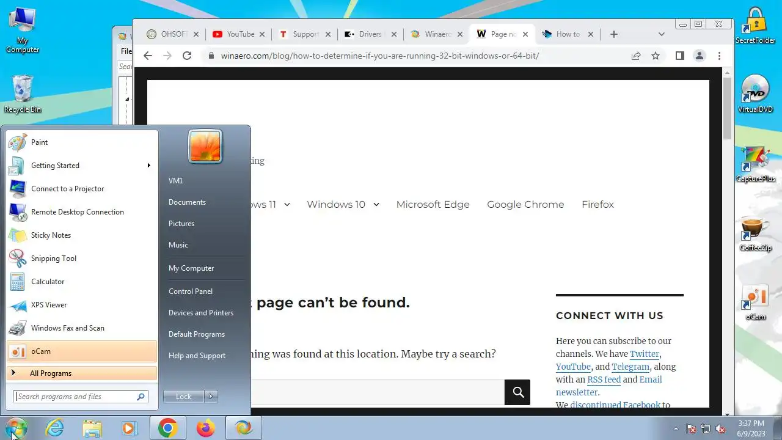Open Getting Started in Start menu
The height and width of the screenshot is (440, 782).
[x=81, y=166]
